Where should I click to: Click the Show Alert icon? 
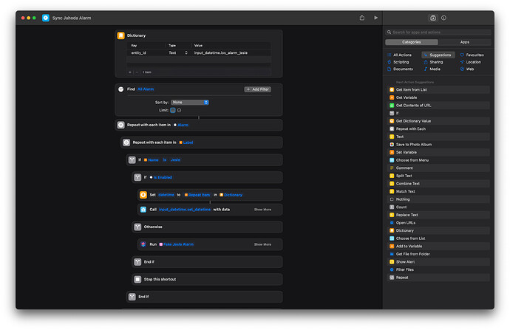click(392, 262)
